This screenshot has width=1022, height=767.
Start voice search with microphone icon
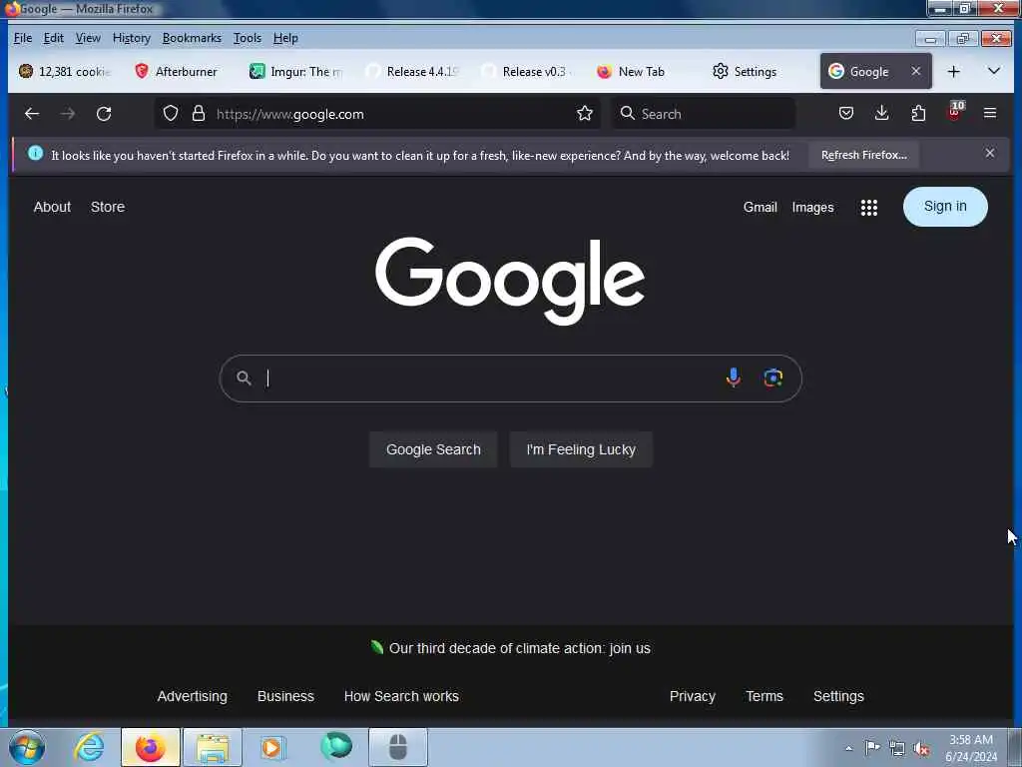click(734, 378)
